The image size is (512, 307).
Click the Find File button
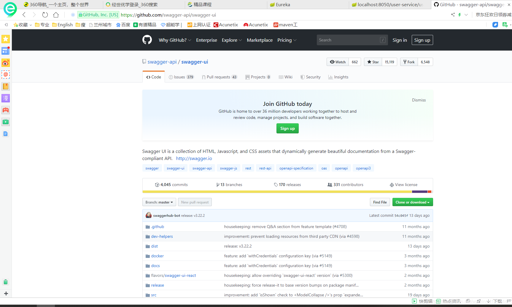click(x=380, y=202)
